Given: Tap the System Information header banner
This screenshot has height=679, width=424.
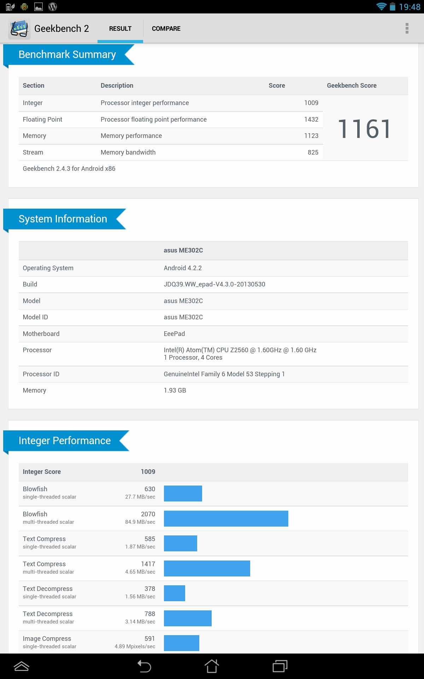Looking at the screenshot, I should tap(63, 219).
